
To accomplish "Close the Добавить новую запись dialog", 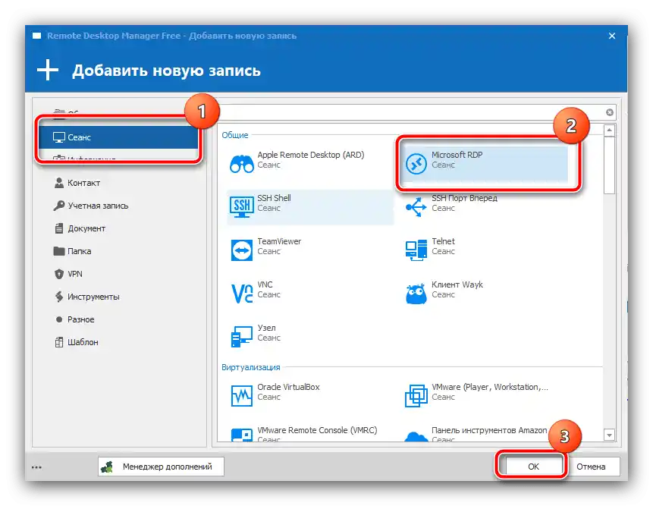I will pos(612,36).
